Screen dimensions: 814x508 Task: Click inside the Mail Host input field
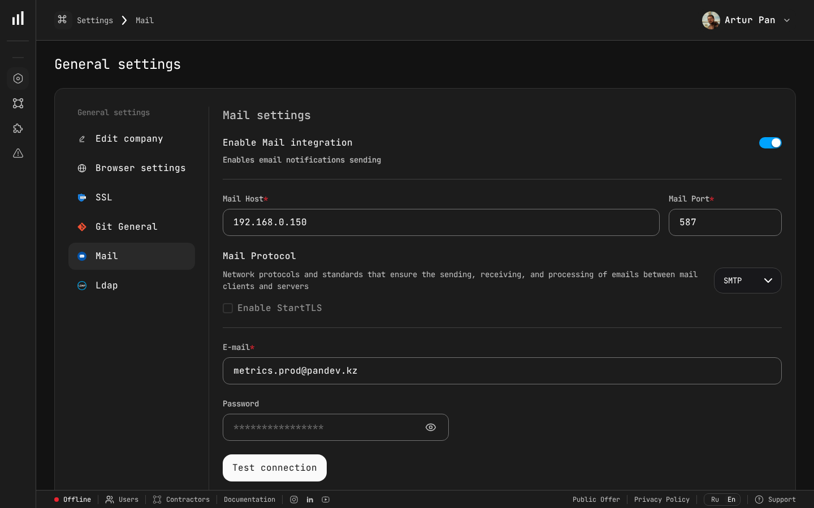point(441,222)
